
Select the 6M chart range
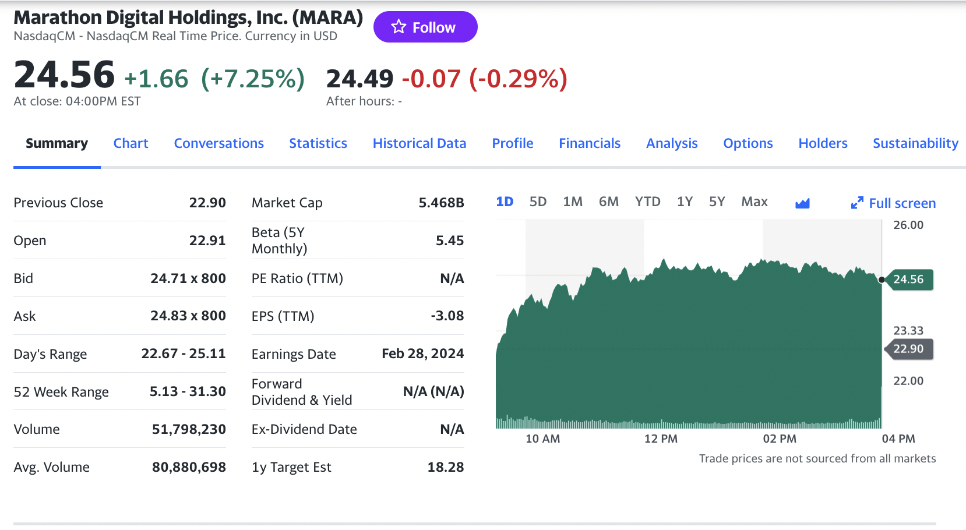(x=608, y=202)
